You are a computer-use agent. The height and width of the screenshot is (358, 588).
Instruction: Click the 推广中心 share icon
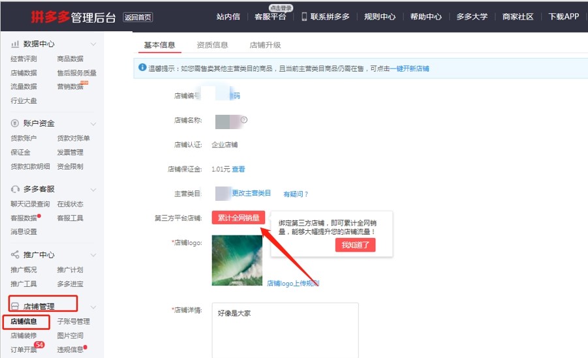(x=15, y=254)
